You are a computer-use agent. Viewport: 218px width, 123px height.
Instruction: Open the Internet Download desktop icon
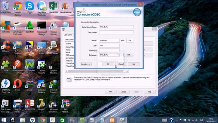[x=54, y=86]
